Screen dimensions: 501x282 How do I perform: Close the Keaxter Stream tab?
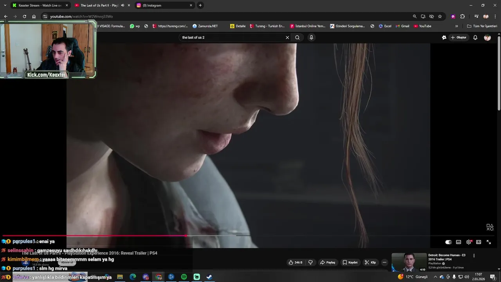[x=67, y=5]
